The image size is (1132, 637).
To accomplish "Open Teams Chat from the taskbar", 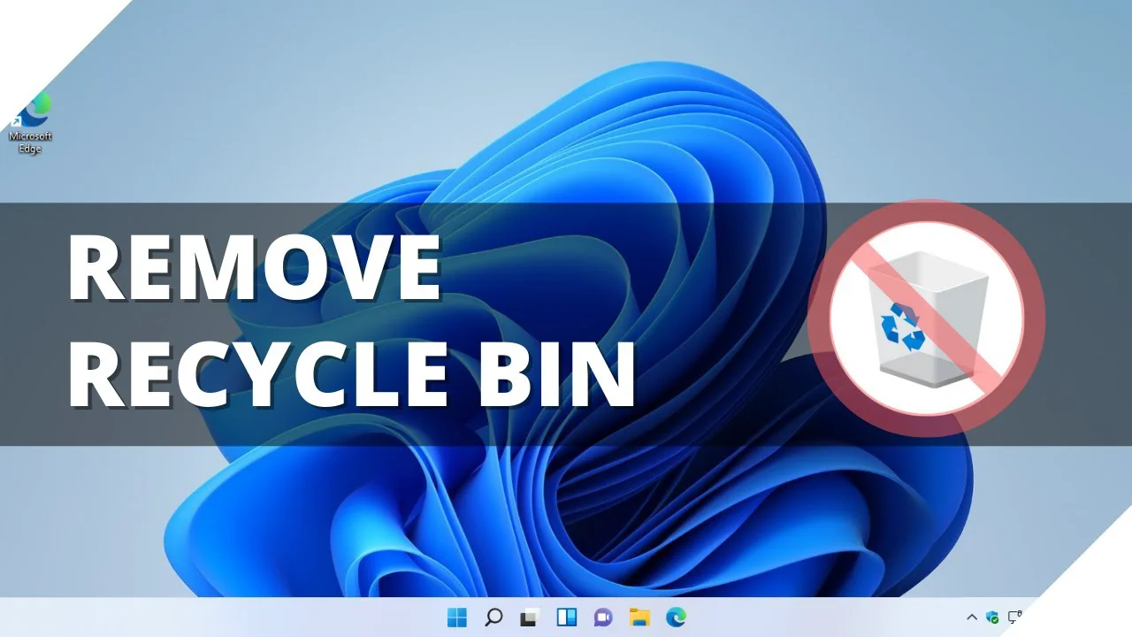I will click(x=603, y=618).
